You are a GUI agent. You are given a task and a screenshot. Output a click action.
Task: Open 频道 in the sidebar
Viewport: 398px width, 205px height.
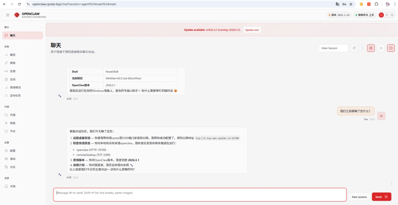coord(23,63)
